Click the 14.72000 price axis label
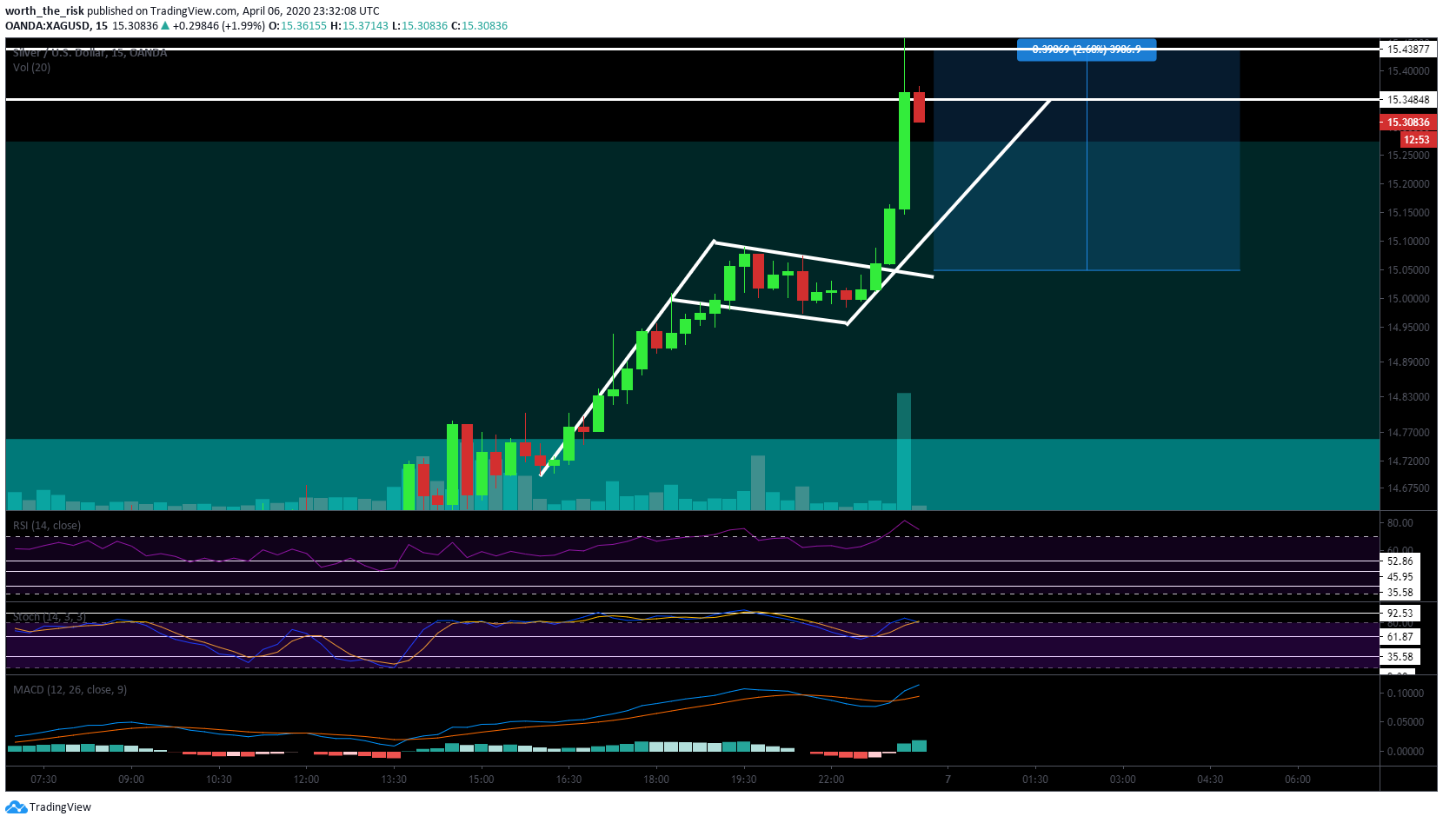The height and width of the screenshot is (823, 1443). (1408, 461)
